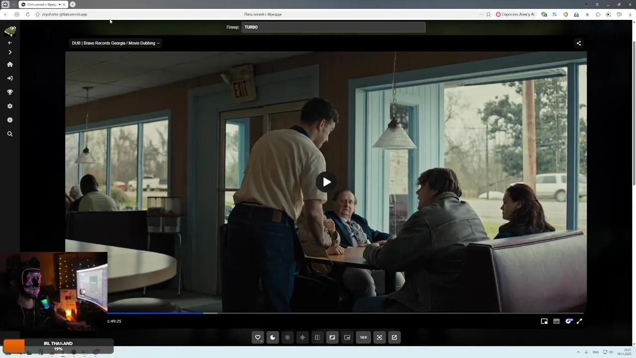636x358 pixels.
Task: Add to favorites with the heart button
Action: coord(257,338)
